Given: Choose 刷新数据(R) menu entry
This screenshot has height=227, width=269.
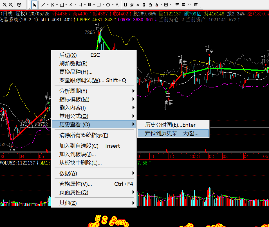Looking at the screenshot, I should tap(94, 63).
